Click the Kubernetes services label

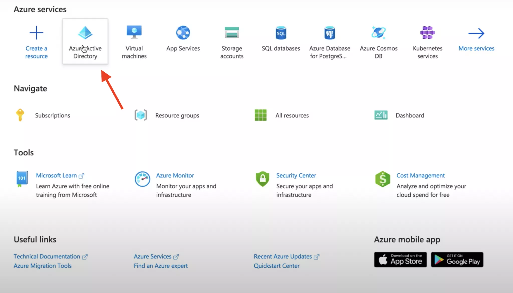tap(427, 52)
